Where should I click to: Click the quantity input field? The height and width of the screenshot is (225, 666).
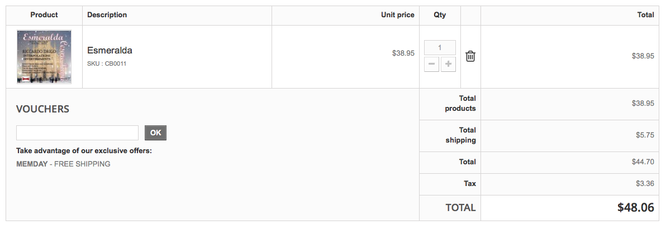point(440,47)
